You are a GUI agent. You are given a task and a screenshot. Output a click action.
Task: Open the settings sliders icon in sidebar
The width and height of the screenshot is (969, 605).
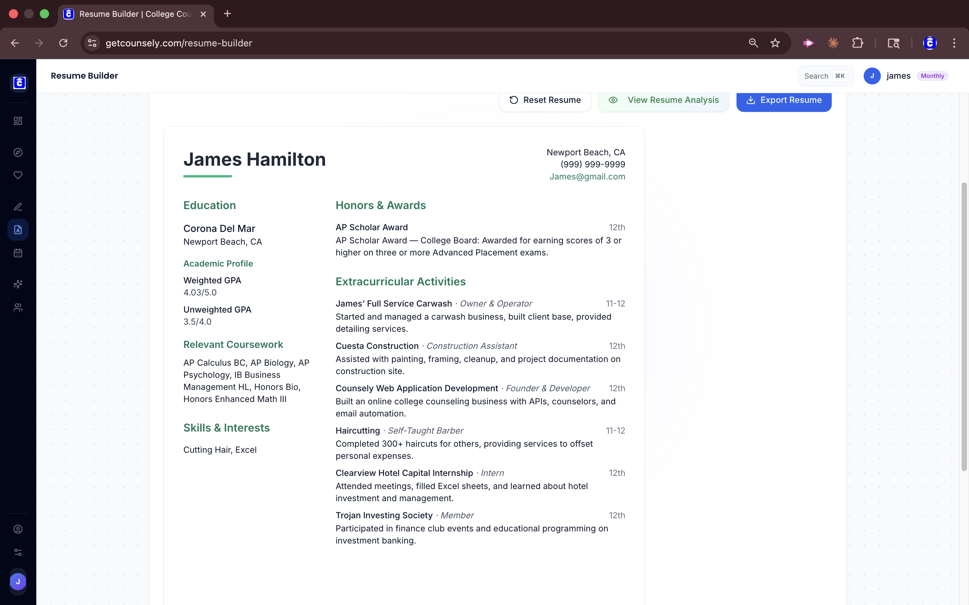18,552
